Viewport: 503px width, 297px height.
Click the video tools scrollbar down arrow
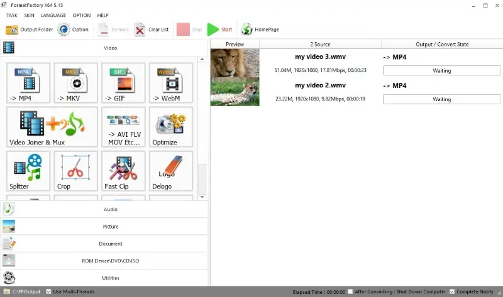pyautogui.click(x=202, y=197)
